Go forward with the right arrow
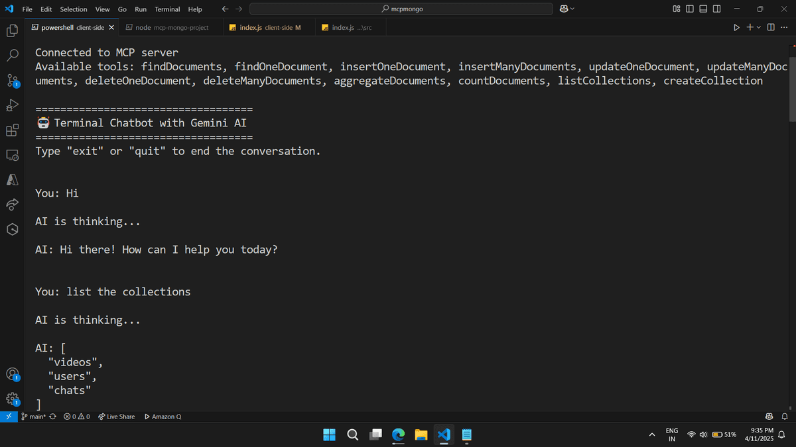The image size is (796, 447). [x=238, y=9]
